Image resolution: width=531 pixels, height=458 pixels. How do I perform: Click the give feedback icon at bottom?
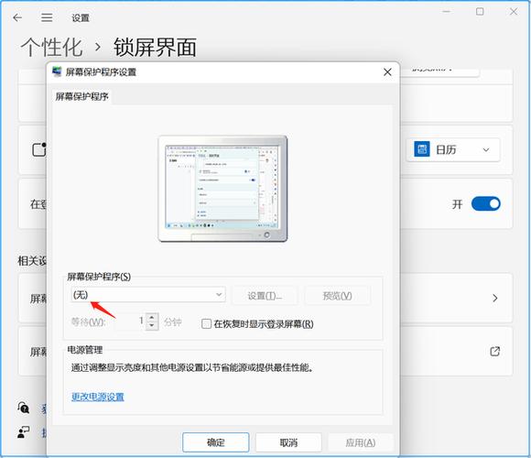pyautogui.click(x=24, y=432)
